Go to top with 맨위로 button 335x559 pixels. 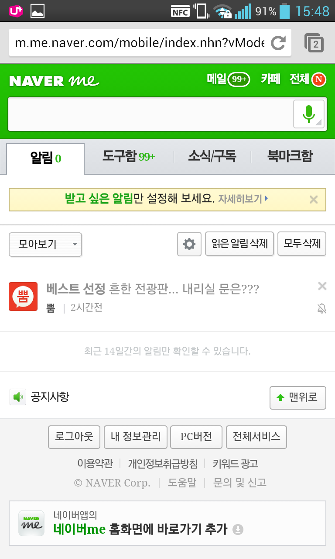298,397
